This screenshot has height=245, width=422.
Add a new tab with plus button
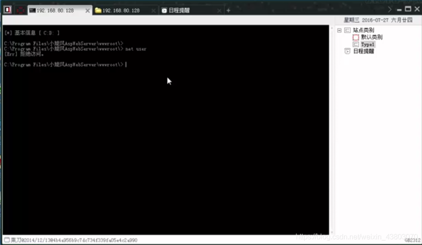[229, 10]
